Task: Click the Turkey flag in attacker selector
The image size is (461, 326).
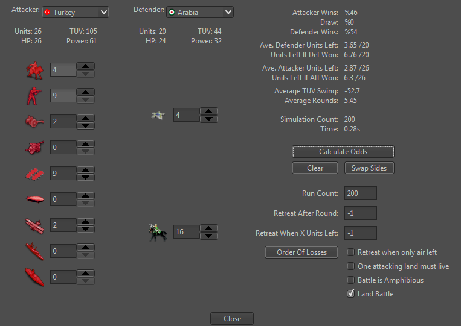Action: coord(47,12)
